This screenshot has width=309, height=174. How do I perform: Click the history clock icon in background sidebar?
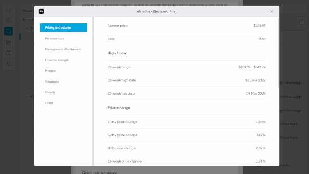click(x=9, y=20)
